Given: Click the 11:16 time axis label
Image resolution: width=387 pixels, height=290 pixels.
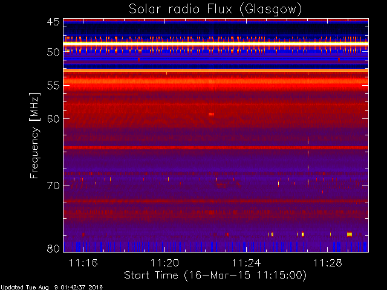Looking at the screenshot, I should pos(83,263).
